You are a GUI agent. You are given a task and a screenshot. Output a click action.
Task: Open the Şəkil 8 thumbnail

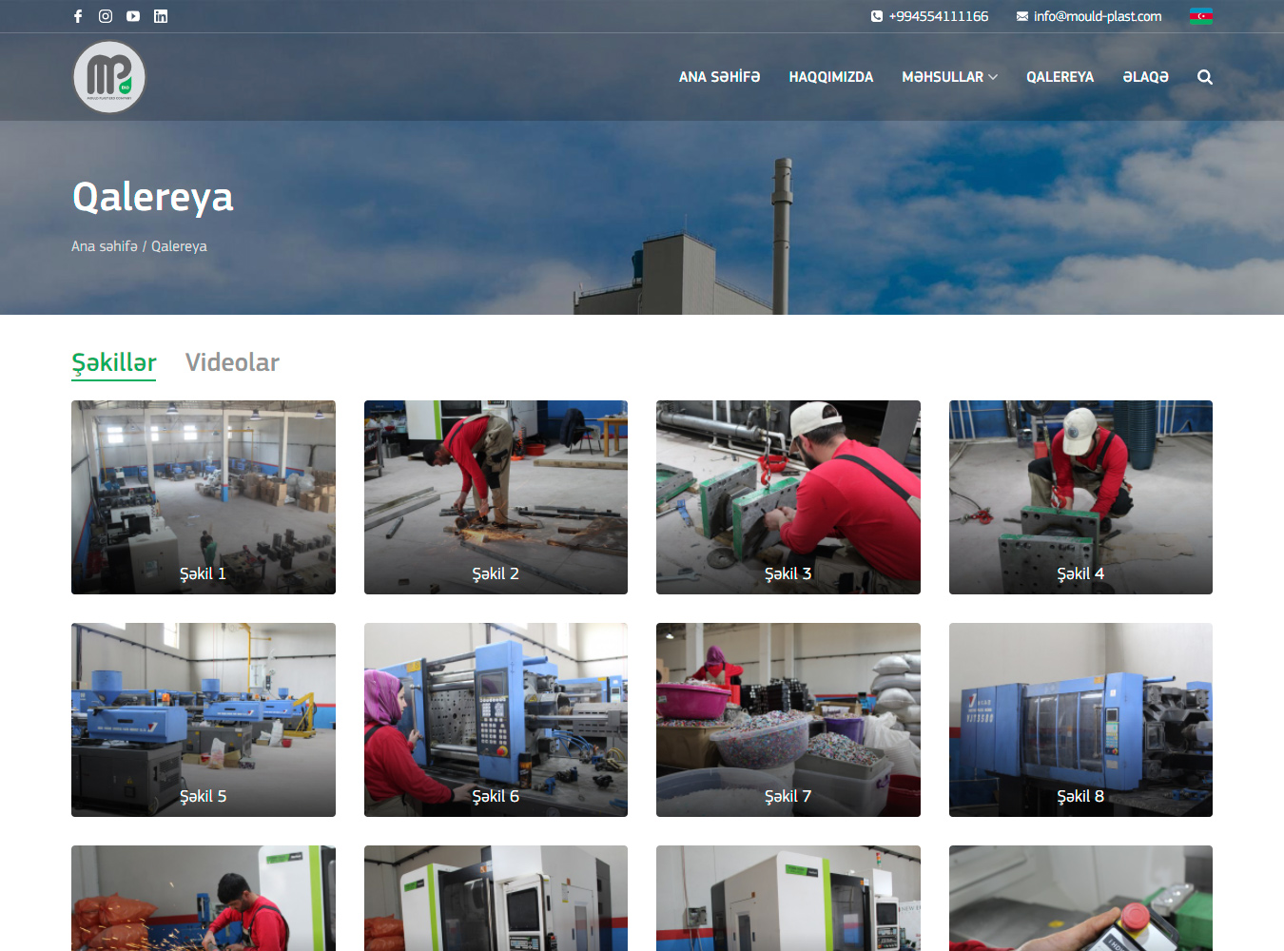(x=1080, y=720)
